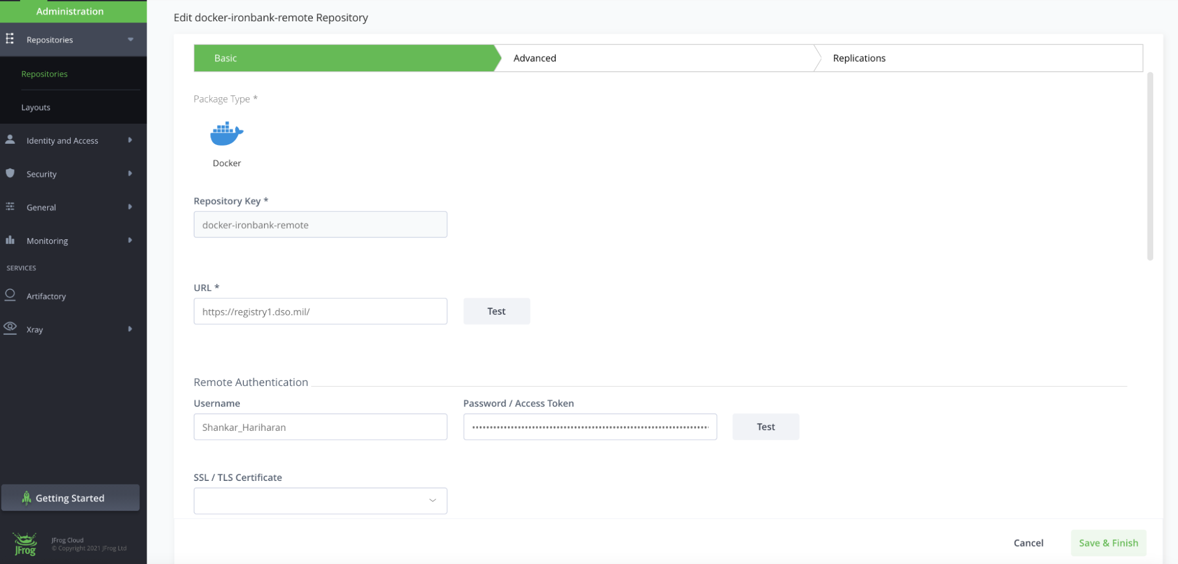
Task: Switch to the Advanced tab
Action: click(534, 58)
